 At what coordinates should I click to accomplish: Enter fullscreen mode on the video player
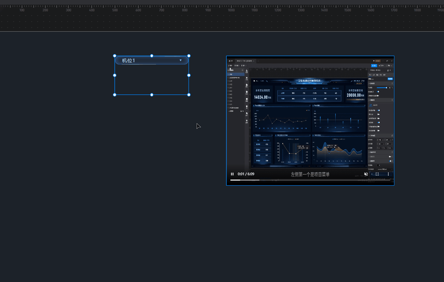377,174
